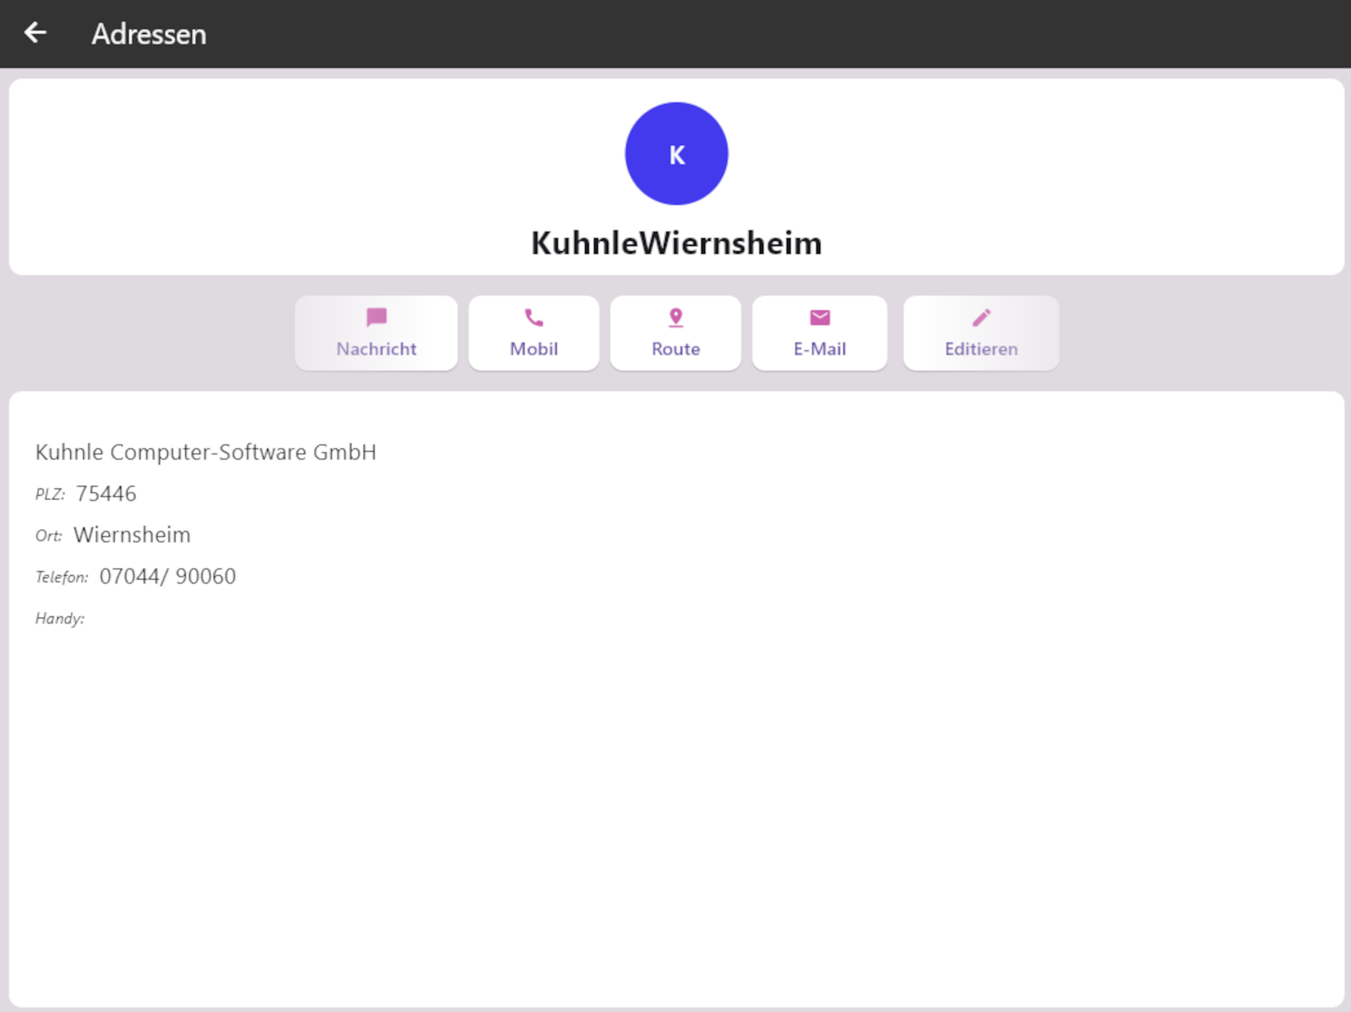Edit the contact with Editieren

[x=981, y=333]
